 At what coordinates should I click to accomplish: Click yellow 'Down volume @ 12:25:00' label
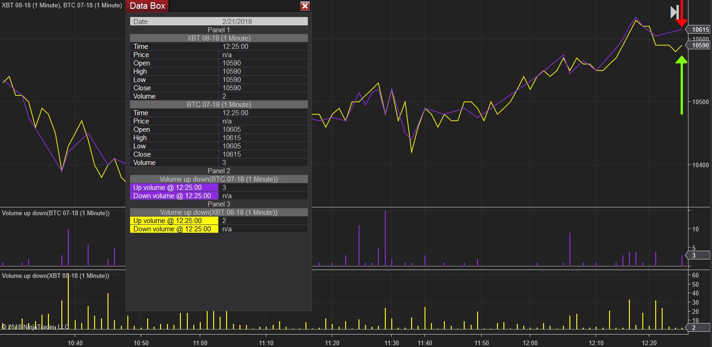[x=174, y=229]
